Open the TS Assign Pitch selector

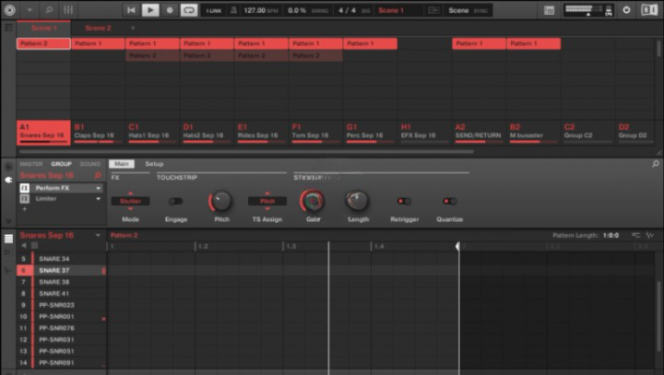[x=267, y=202]
